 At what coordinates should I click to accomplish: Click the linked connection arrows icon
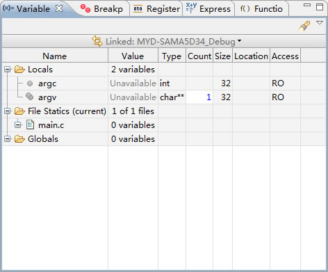point(97,41)
